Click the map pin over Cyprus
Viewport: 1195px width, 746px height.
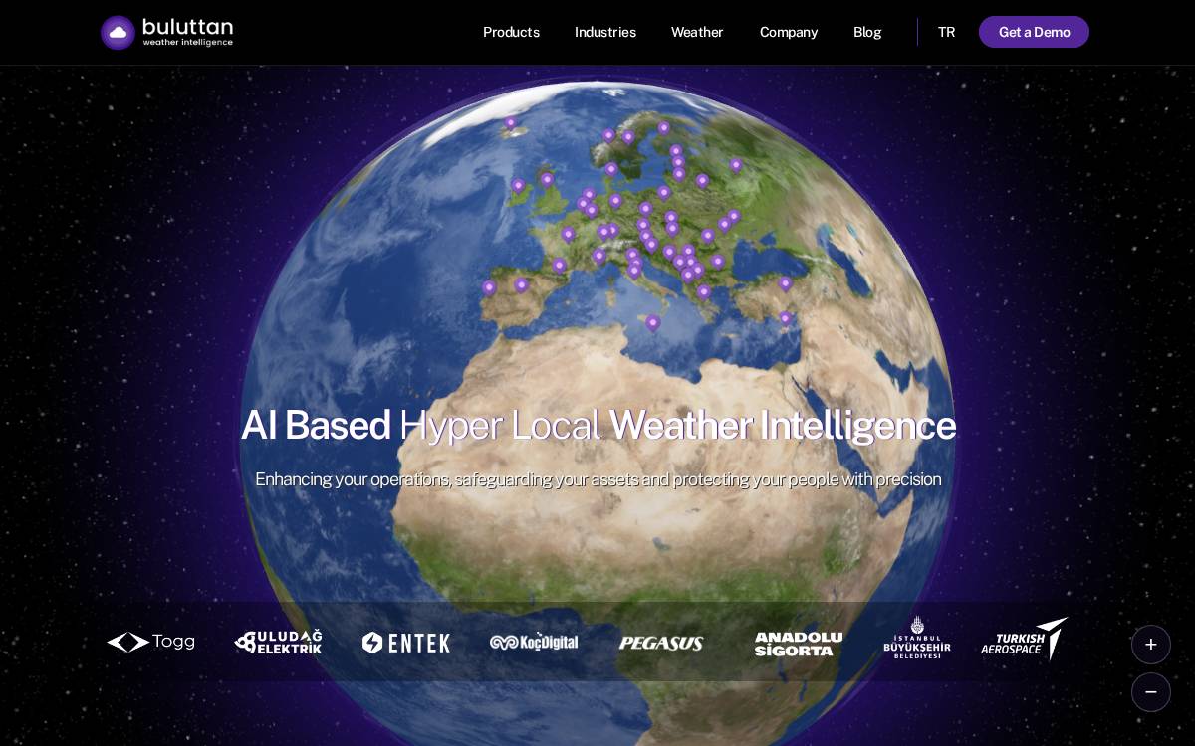tap(785, 319)
